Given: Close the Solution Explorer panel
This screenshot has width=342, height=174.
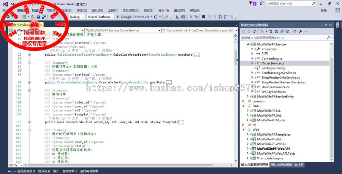Looking at the screenshot, I should tap(331, 25).
